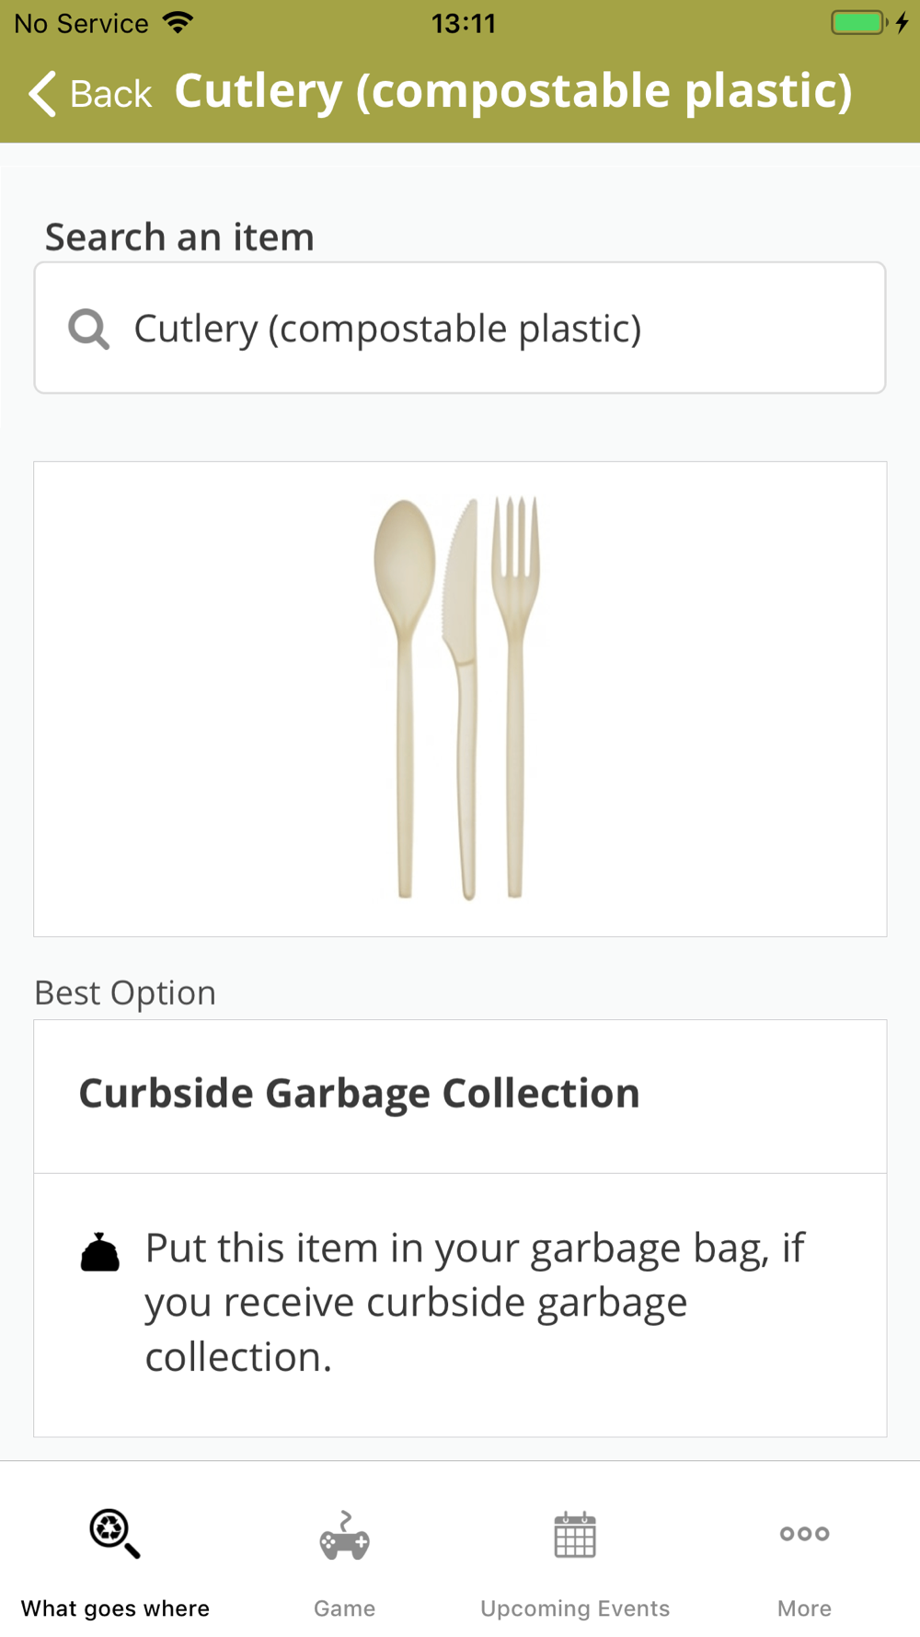Select the Curbside Garbage Collection option
Viewport: 920px width, 1637px height.
359,1094
